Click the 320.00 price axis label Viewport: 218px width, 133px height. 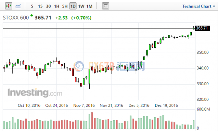(x=203, y=99)
